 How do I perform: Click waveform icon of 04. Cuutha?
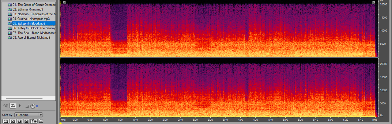(10, 19)
